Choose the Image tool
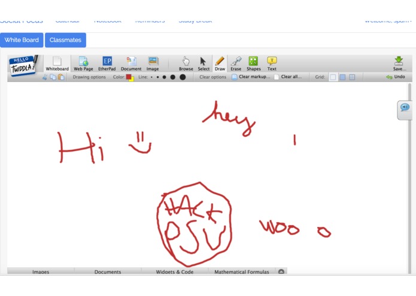 tap(153, 64)
